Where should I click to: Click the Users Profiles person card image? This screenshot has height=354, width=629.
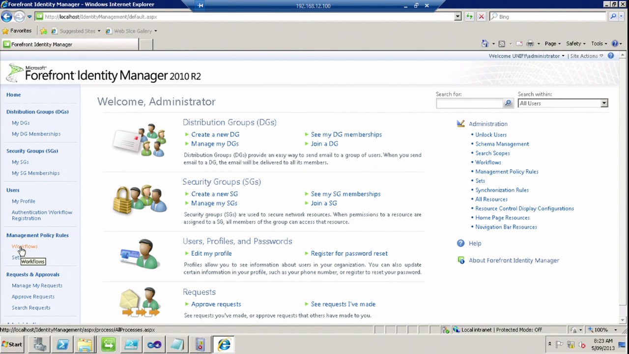(x=140, y=254)
